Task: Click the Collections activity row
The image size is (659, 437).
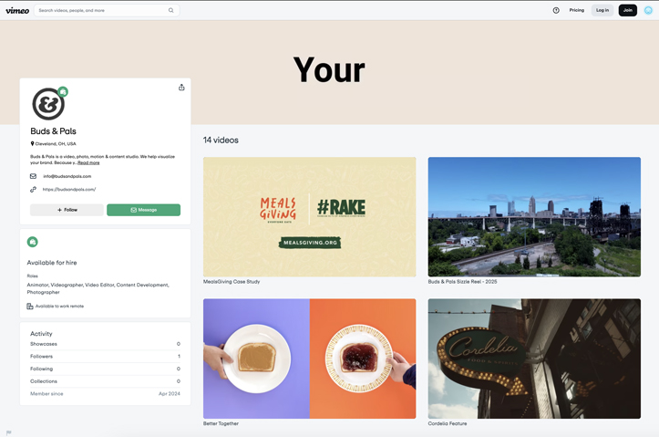Action: (105, 381)
